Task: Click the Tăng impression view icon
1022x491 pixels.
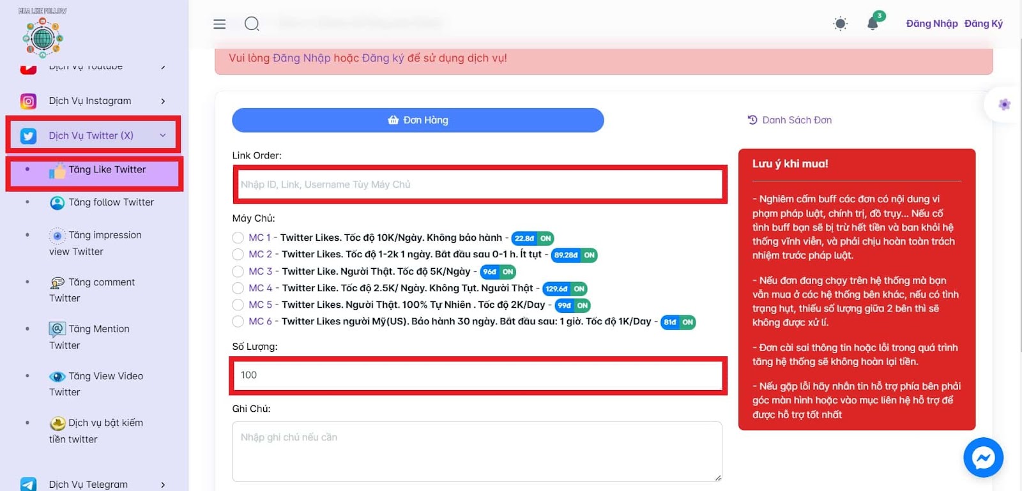Action: point(57,236)
